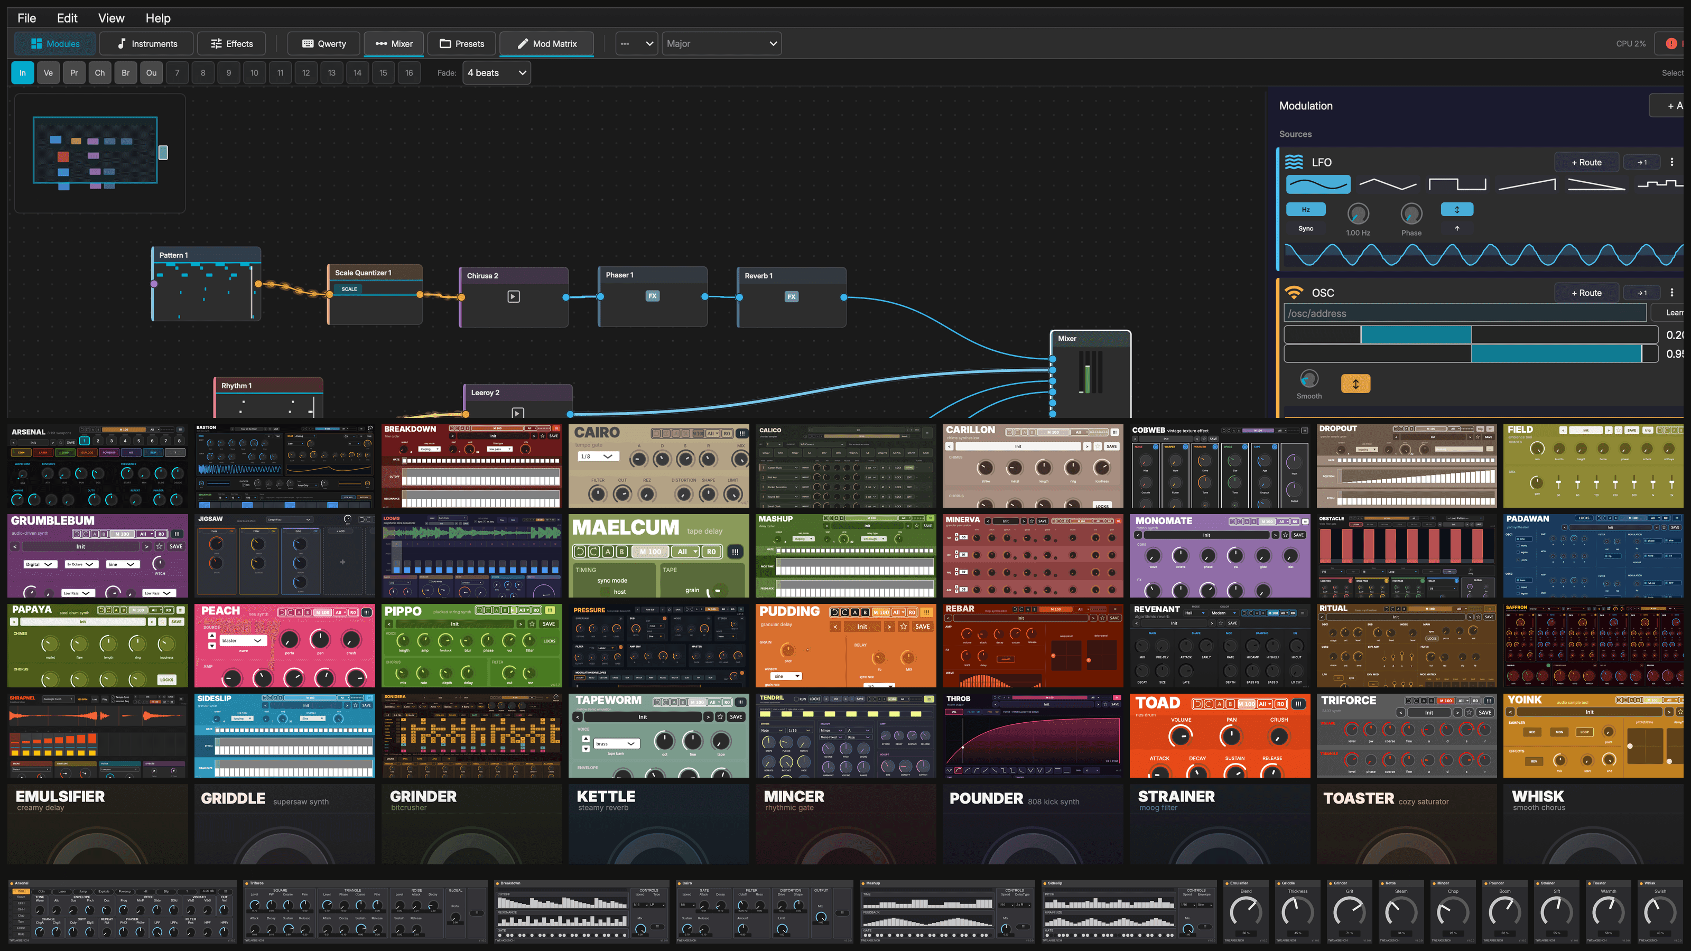The width and height of the screenshot is (1691, 951).
Task: Toggle the Mod Matrix panel button
Action: pos(547,44)
